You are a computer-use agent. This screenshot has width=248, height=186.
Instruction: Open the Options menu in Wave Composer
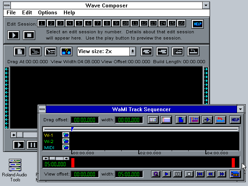(x=47, y=12)
